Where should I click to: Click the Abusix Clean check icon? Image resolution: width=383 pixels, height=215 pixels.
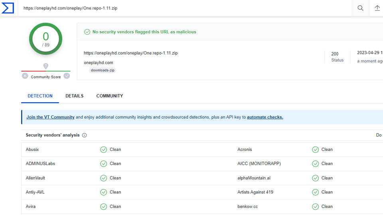point(104,150)
